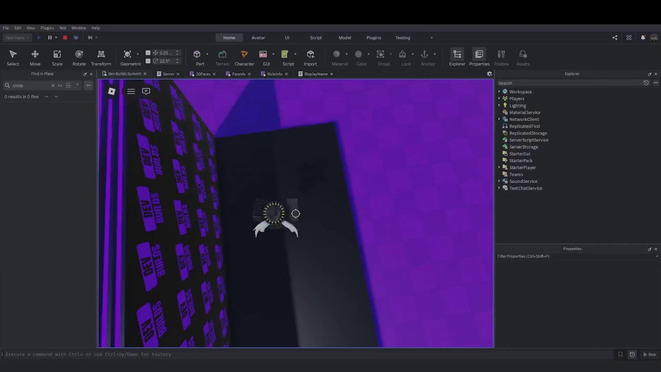The width and height of the screenshot is (661, 372).
Task: Open the hamburger menu in viewport
Action: point(131,91)
